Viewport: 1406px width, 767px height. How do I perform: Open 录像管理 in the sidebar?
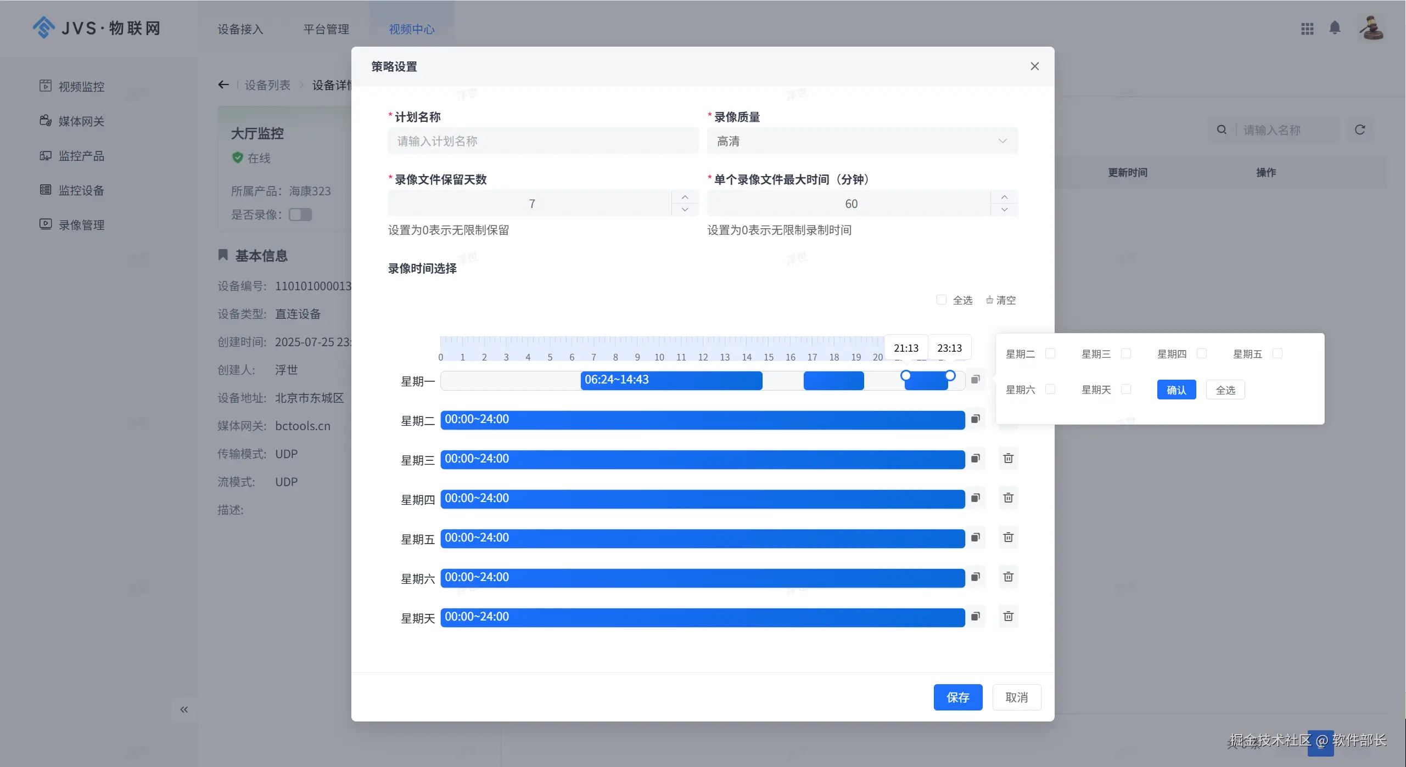click(81, 225)
